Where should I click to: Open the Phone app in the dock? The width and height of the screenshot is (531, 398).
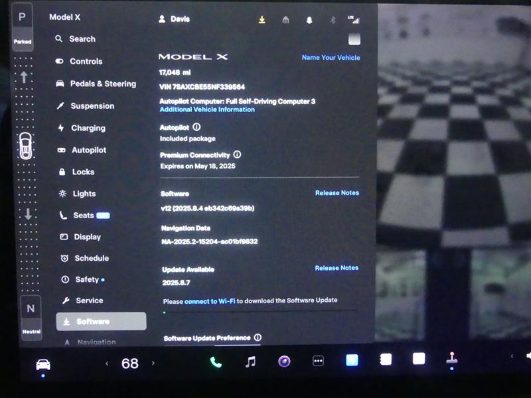216,362
